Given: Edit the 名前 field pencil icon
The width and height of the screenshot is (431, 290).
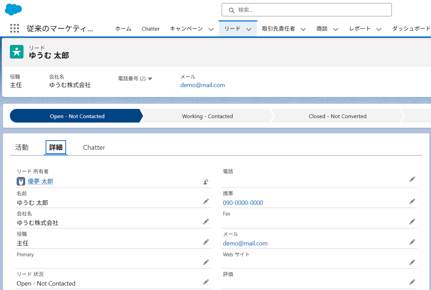Looking at the screenshot, I should click(x=206, y=202).
